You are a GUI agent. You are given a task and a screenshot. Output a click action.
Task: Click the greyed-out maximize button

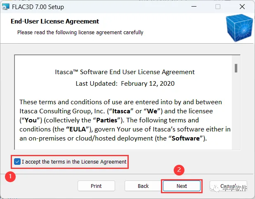[x=218, y=7]
